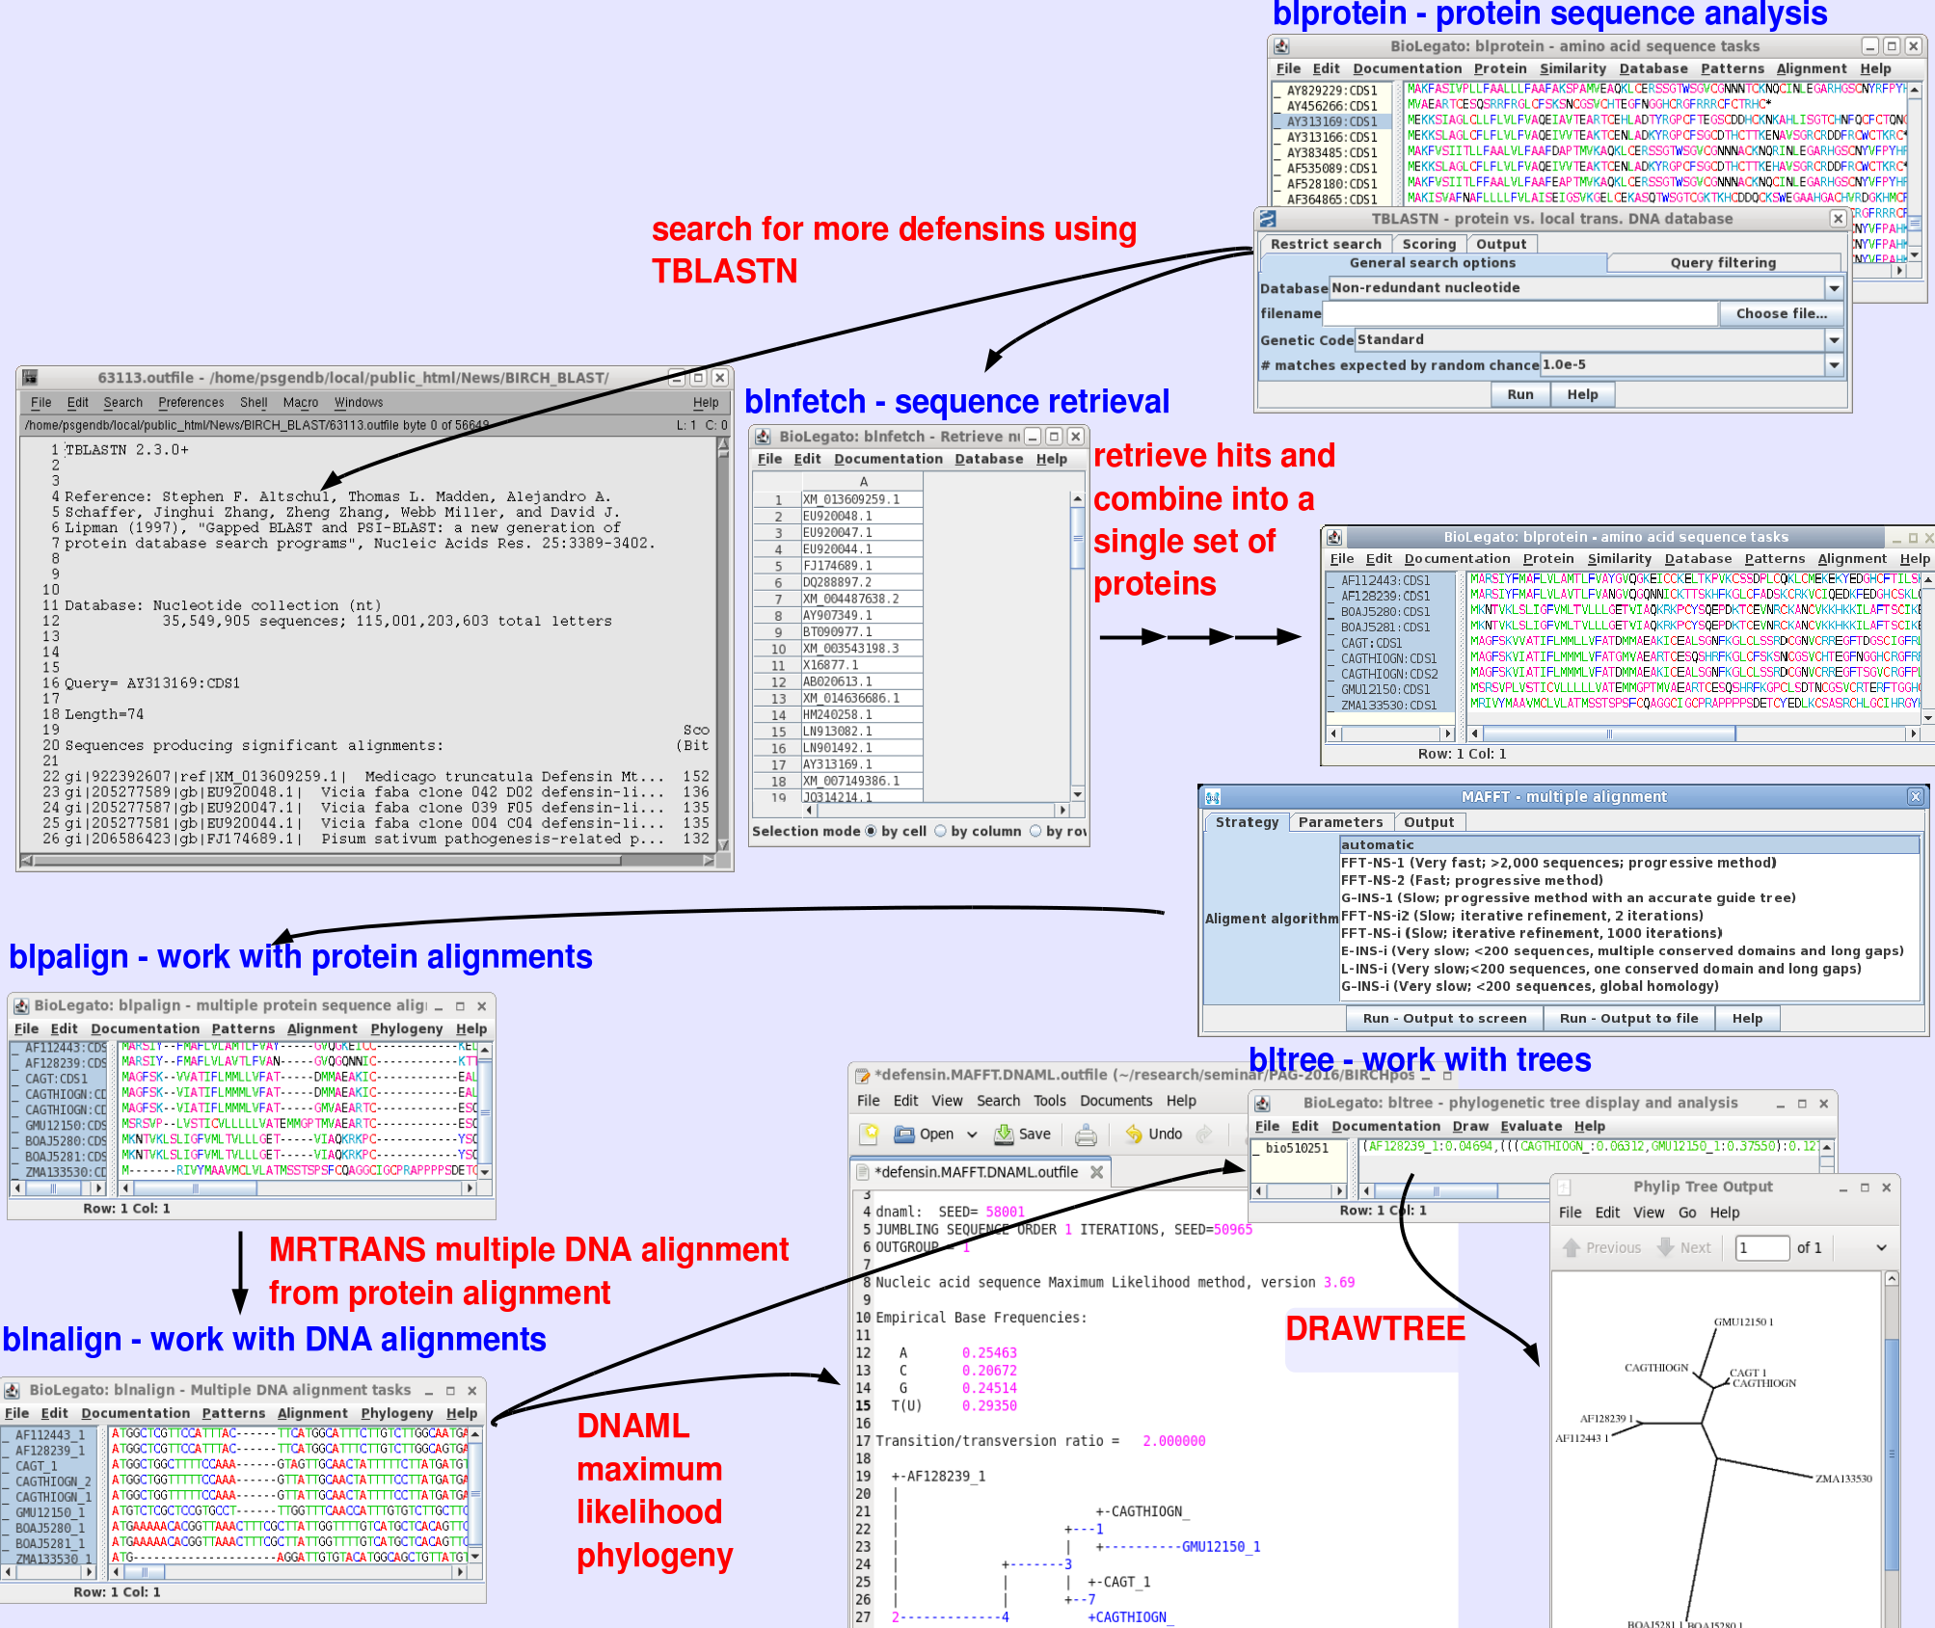Image resolution: width=1935 pixels, height=1628 pixels.
Task: Click the Run button in TBLASTN
Action: [x=1520, y=394]
